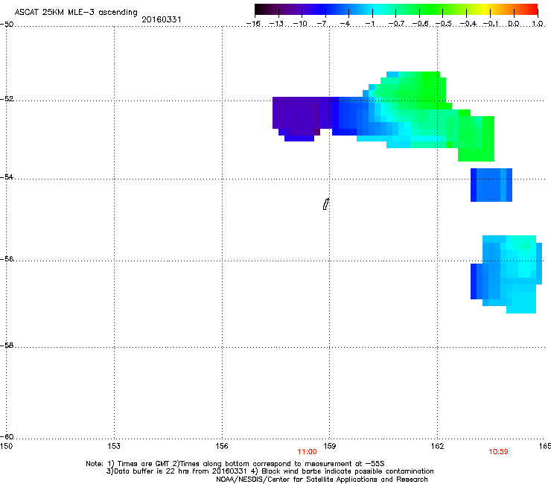This screenshot has height=484, width=551.
Task: Click the colorbar label -16
Action: (x=253, y=24)
